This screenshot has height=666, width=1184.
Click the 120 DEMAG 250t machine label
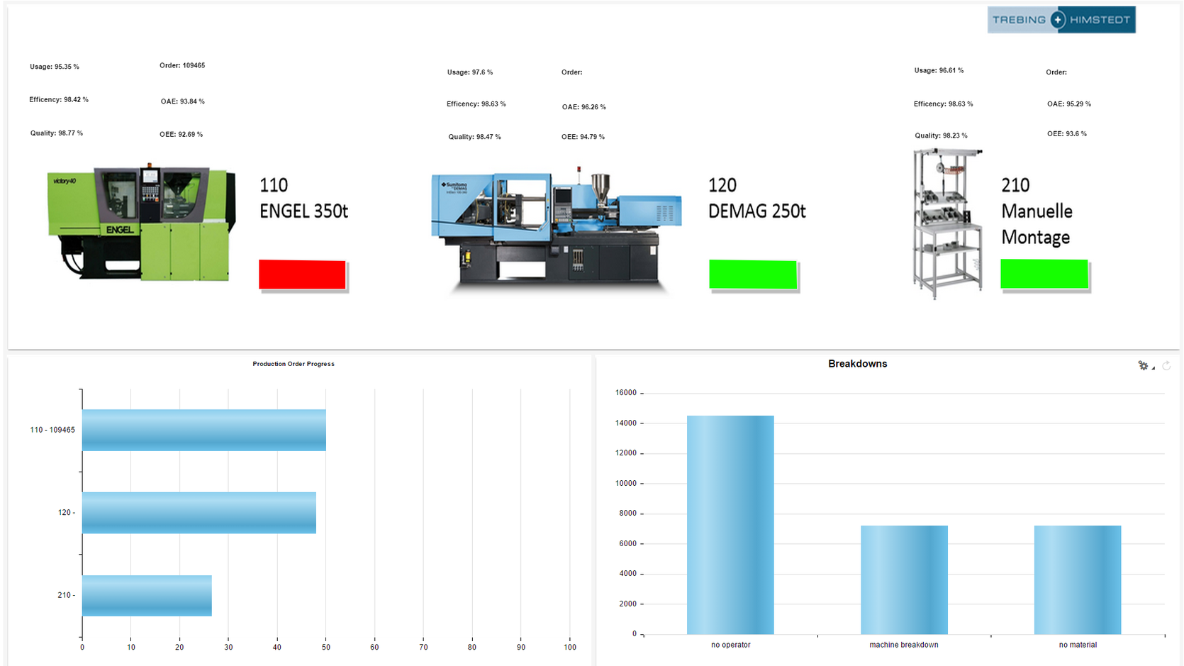tap(756, 198)
